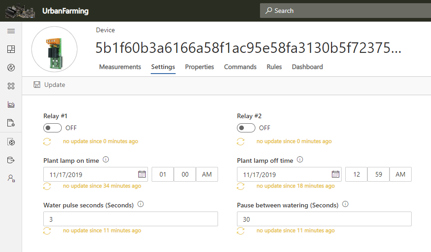Click the Pause between watering input field

point(324,219)
